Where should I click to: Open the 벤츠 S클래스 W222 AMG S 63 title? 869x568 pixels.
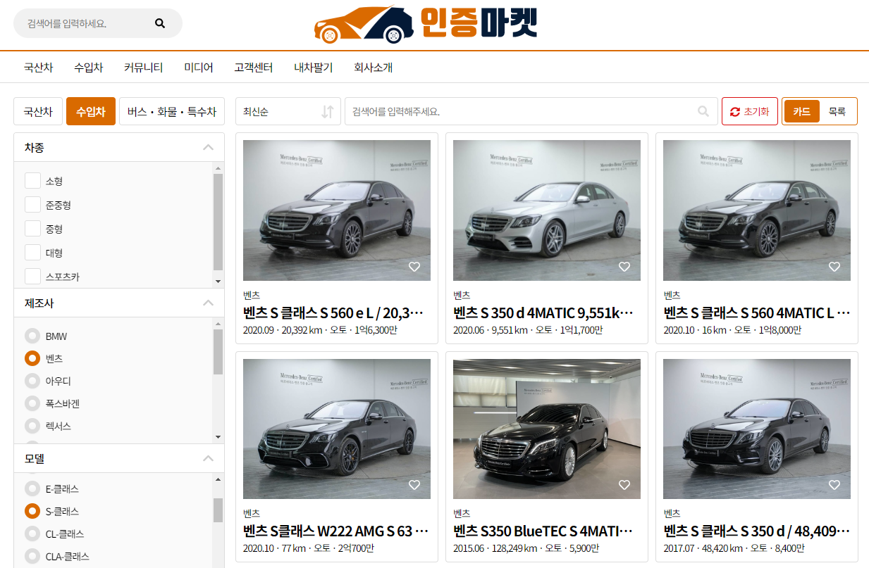coord(336,531)
